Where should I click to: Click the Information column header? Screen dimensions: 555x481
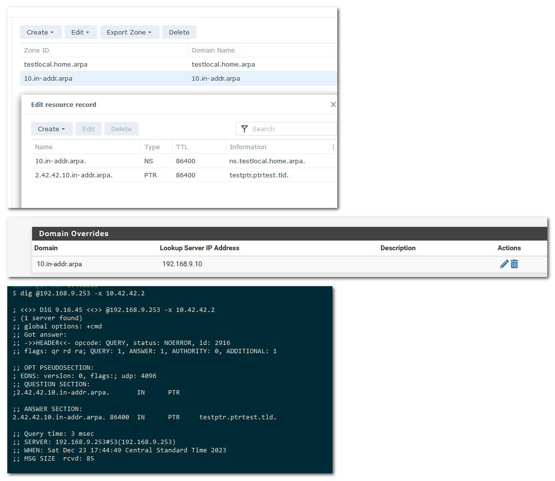click(277, 147)
